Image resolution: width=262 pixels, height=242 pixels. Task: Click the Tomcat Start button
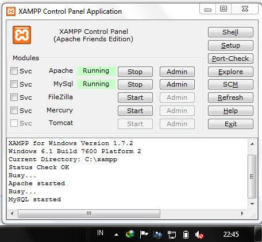(135, 124)
